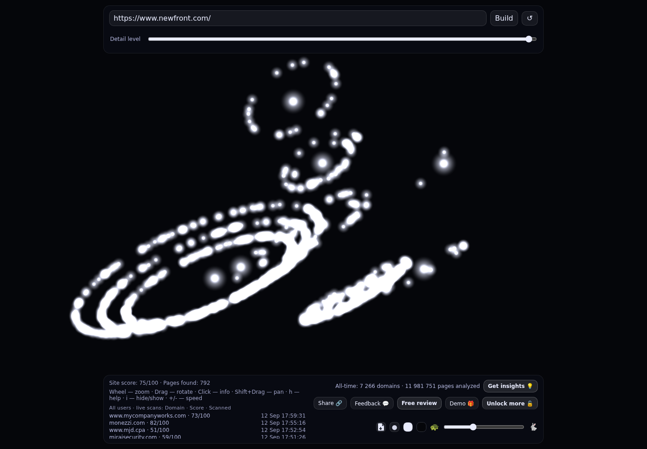
Task: Click the timestamp 12 Sep 17:59:31
Action: [283, 416]
